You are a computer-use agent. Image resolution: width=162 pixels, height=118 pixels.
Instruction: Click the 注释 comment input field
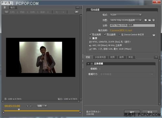coord(132,25)
